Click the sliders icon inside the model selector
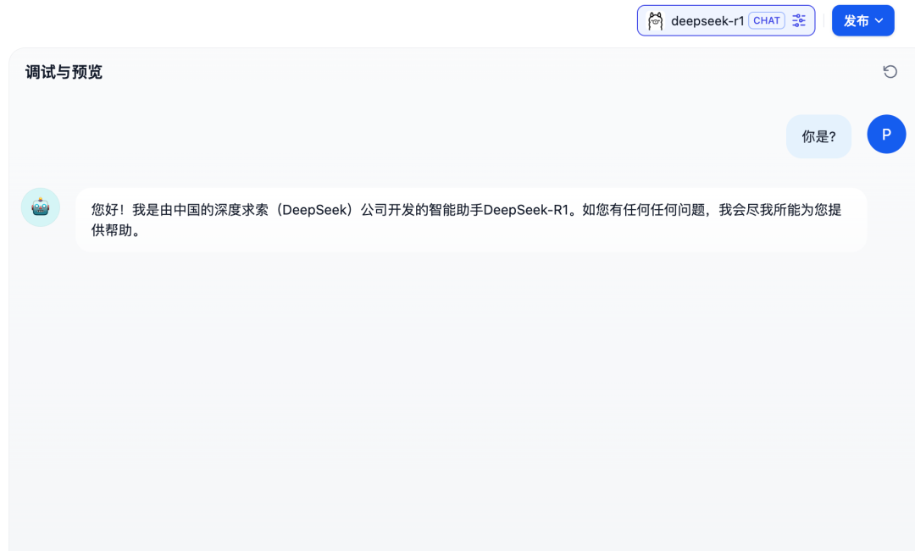The width and height of the screenshot is (915, 551). tap(798, 20)
